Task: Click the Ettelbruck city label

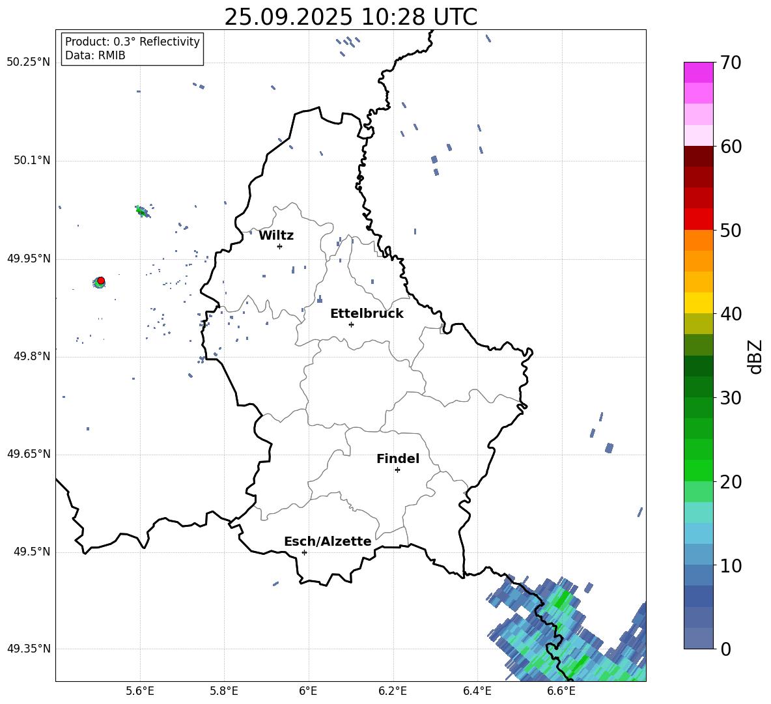Action: tap(367, 314)
